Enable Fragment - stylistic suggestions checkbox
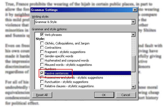Image resolution: width=168 pixels, height=107 pixels. pyautogui.click(x=42, y=52)
